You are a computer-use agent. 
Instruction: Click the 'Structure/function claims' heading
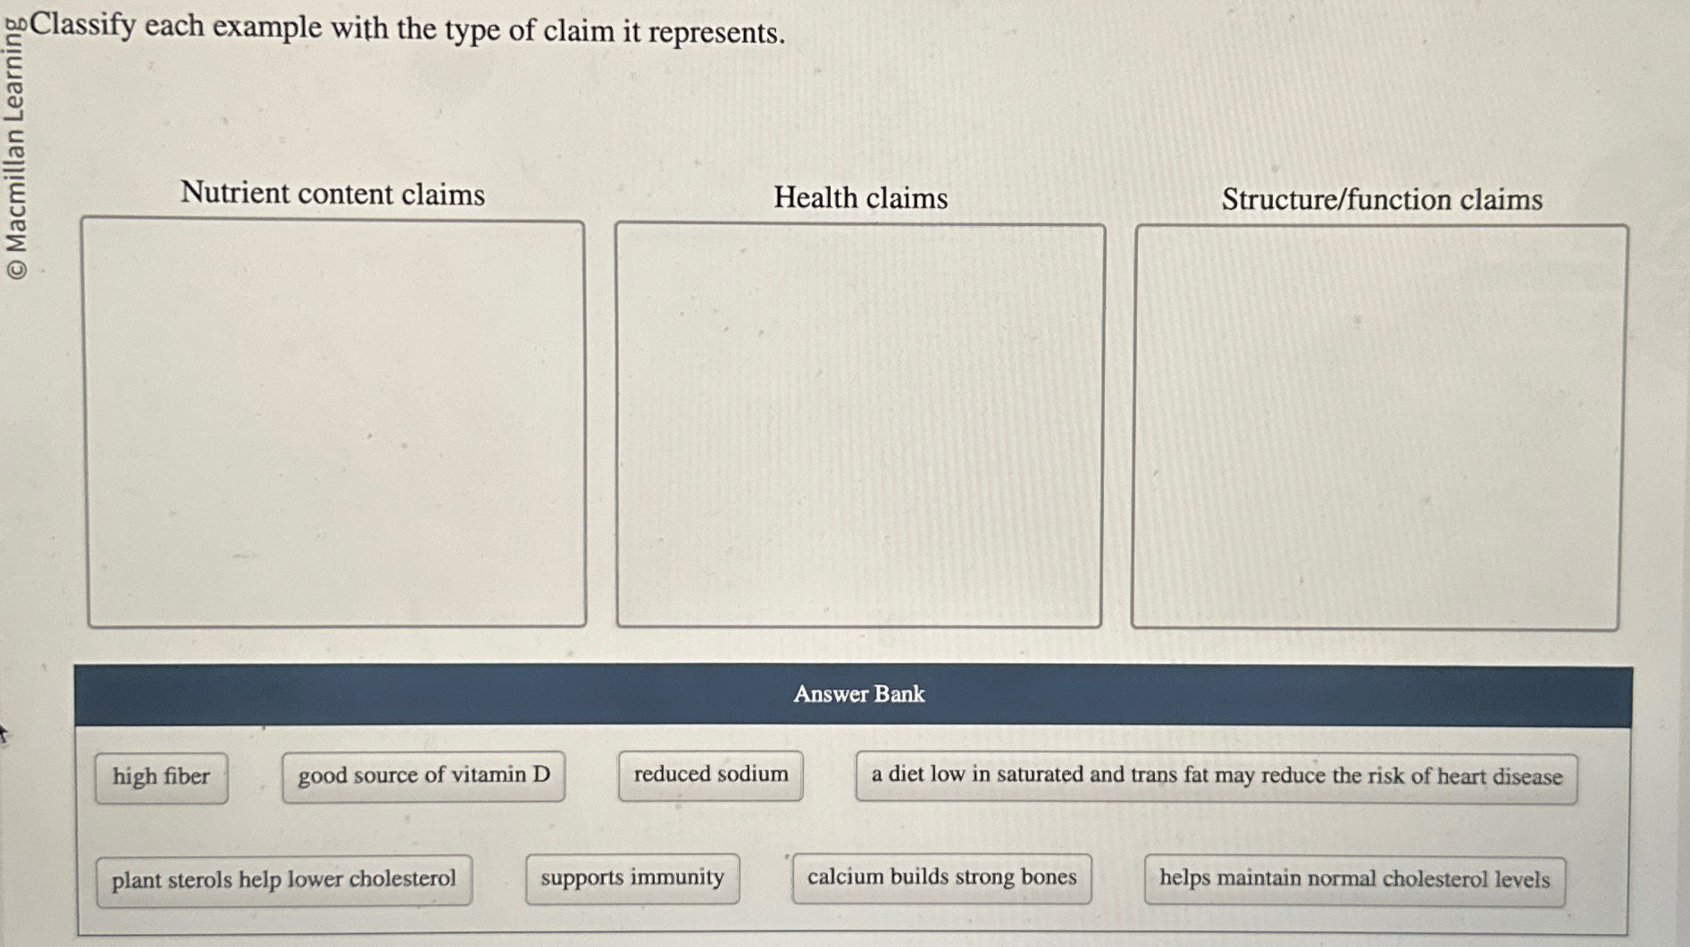pyautogui.click(x=1381, y=201)
